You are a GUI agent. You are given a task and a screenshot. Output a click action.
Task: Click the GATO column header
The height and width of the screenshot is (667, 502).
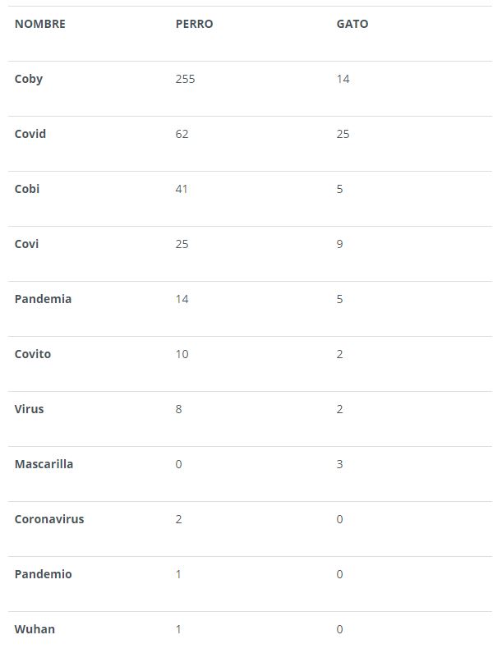[x=352, y=24]
